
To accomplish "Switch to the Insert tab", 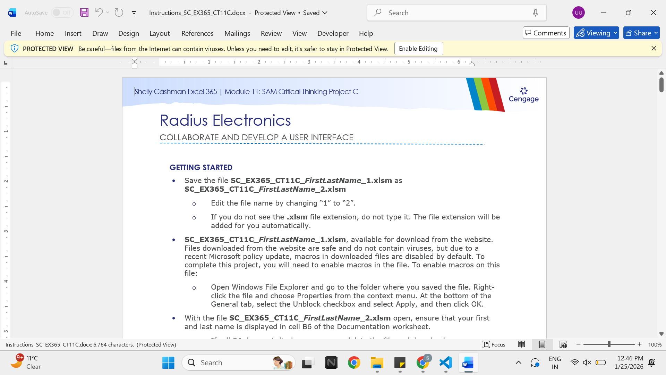I will (x=73, y=33).
